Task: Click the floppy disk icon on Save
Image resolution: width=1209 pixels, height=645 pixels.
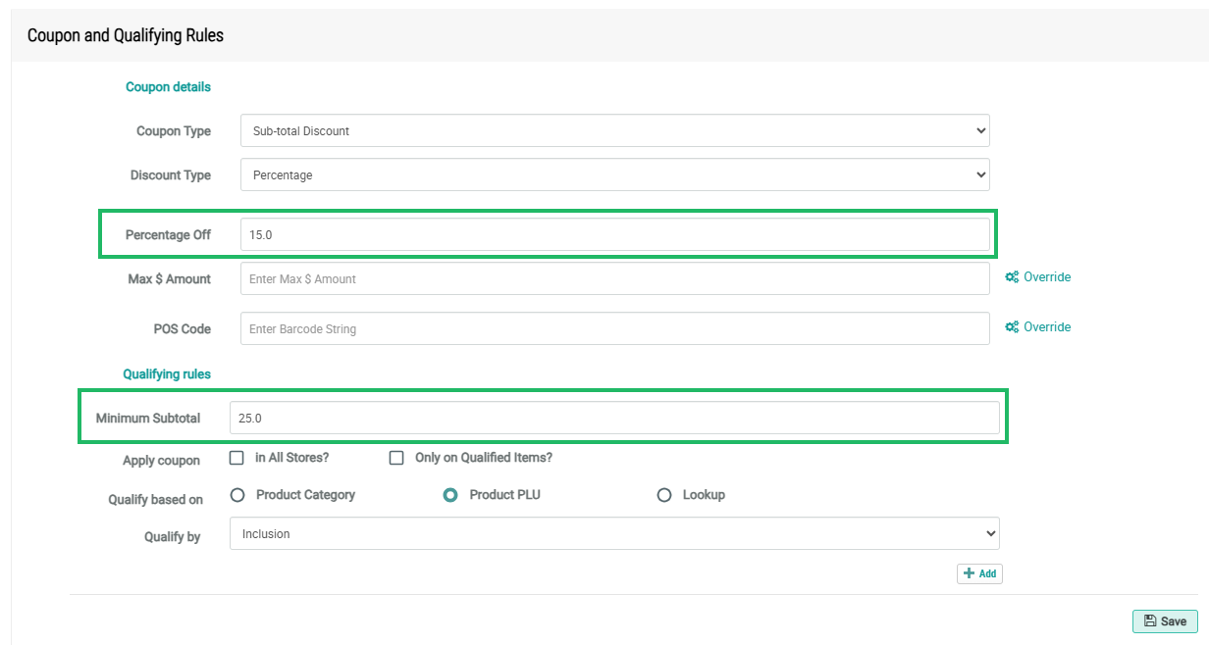Action: [x=1149, y=621]
